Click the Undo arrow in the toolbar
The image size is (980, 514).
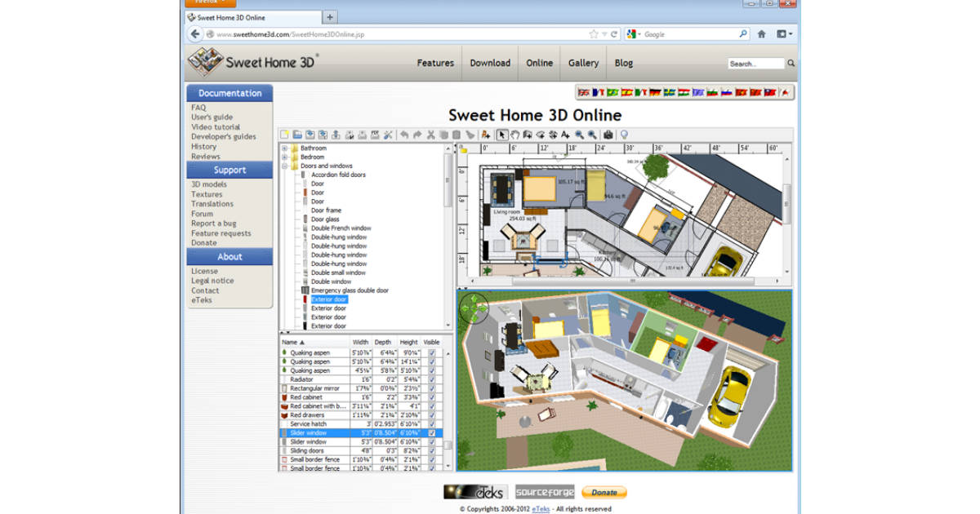point(403,135)
